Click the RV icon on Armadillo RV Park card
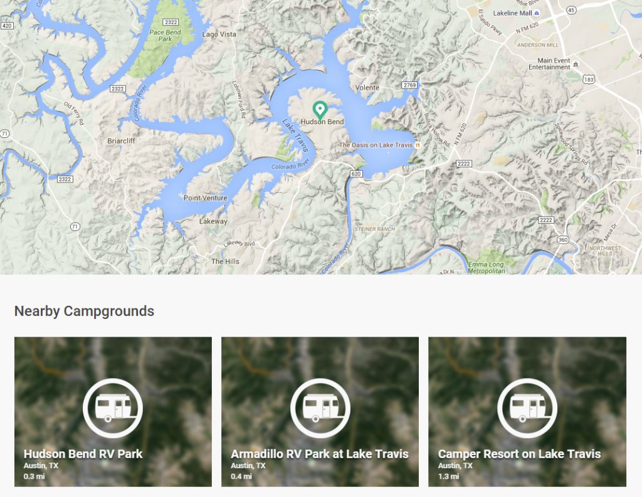642x497 pixels. pyautogui.click(x=320, y=409)
